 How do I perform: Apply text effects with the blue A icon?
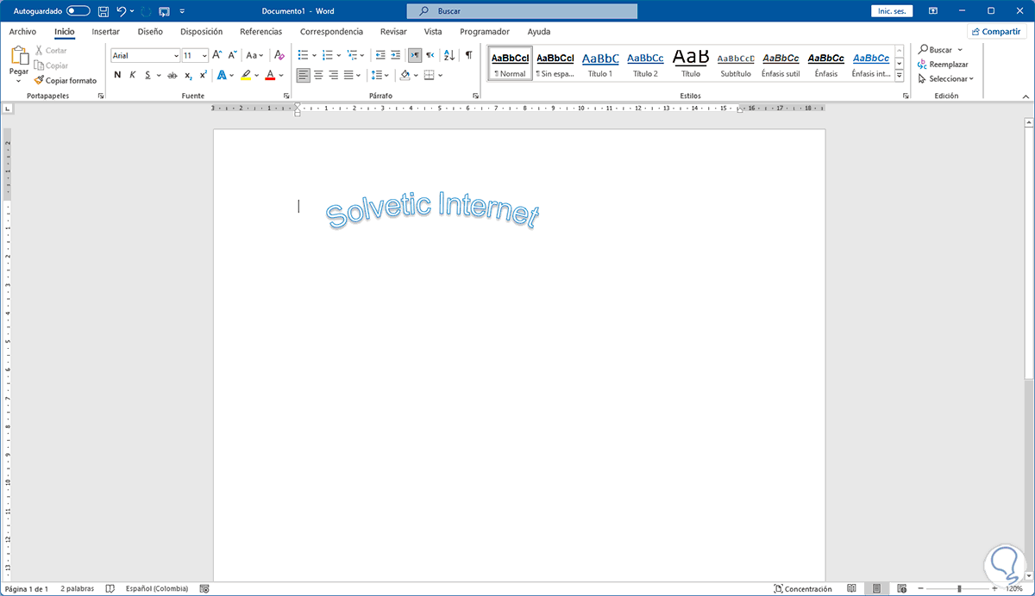222,75
